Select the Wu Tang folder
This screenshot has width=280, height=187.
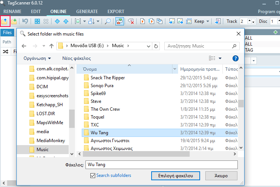coord(160,133)
